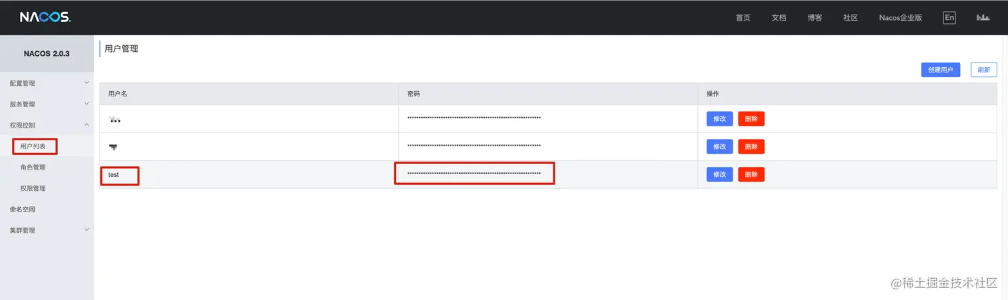
Task: Click 删除 for the test user
Action: (751, 174)
